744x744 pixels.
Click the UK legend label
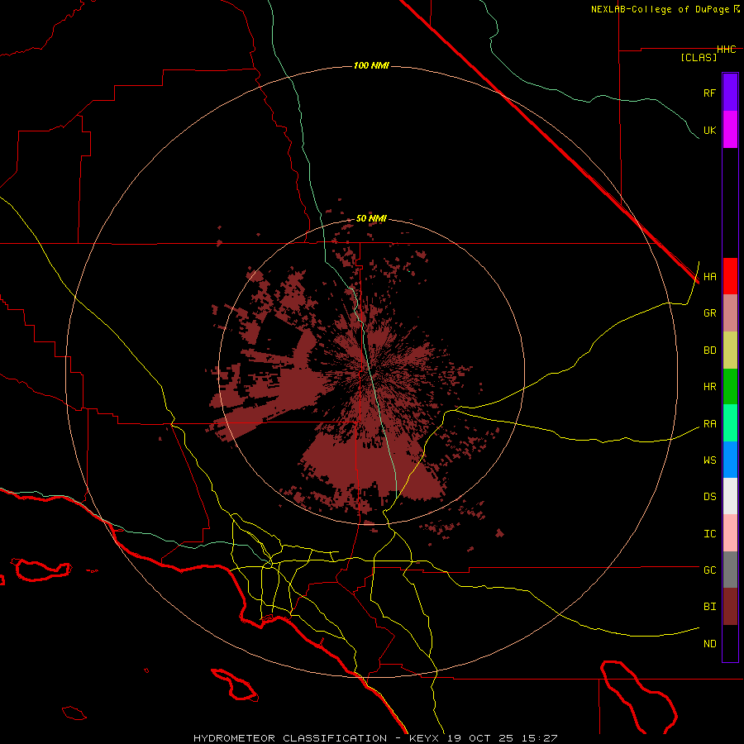pos(709,130)
